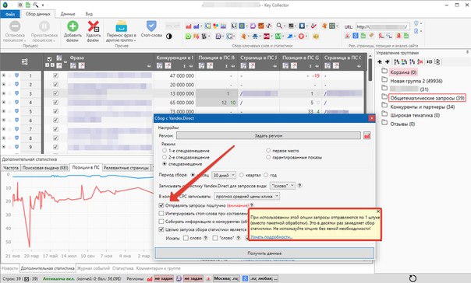
Task: Open the Поисковая выдача (KEI) tab
Action: 45,168
